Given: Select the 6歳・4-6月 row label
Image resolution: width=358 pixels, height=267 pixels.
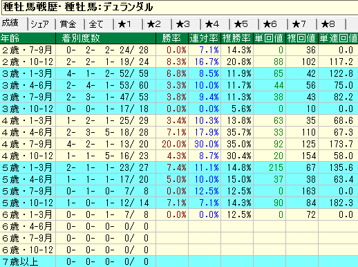Looking at the screenshot, I should [28, 226].
